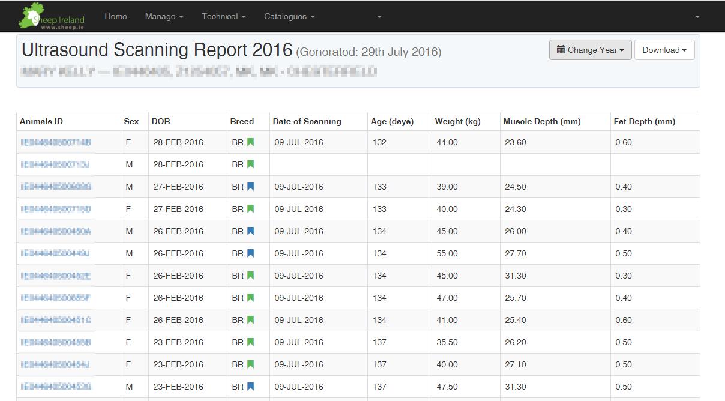Viewport: 725px width, 401px height.
Task: Open the Download dropdown
Action: coord(664,50)
